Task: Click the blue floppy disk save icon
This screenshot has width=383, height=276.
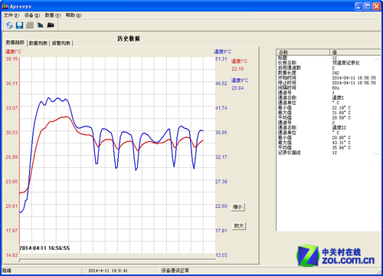Action: (x=20, y=25)
